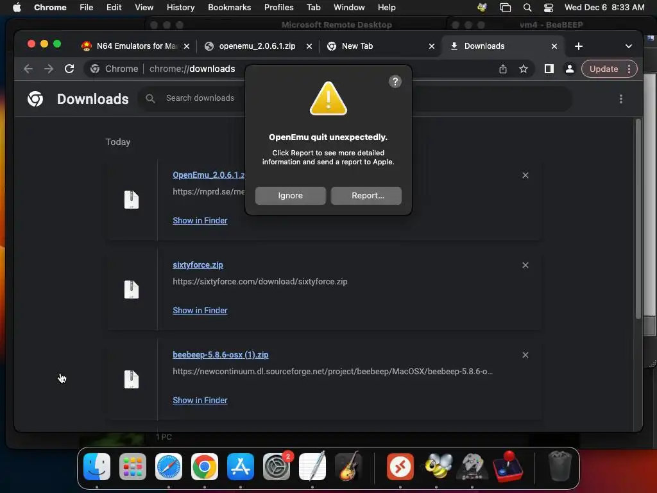This screenshot has width=657, height=493.
Task: Open TextEdit from the Dock
Action: coord(312,466)
